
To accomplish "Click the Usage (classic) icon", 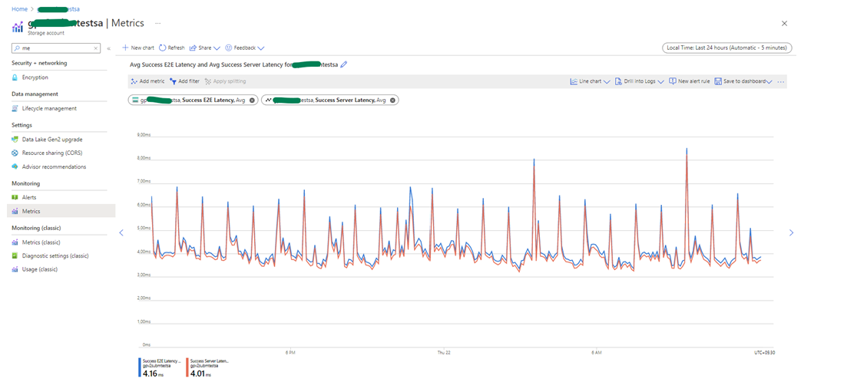I will (15, 269).
